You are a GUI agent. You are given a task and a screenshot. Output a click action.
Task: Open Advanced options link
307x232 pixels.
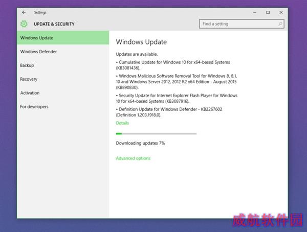click(x=133, y=158)
